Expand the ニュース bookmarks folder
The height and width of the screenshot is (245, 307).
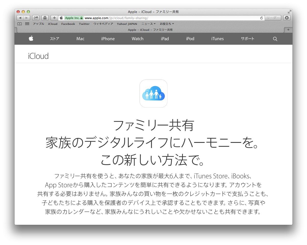tap(148, 24)
